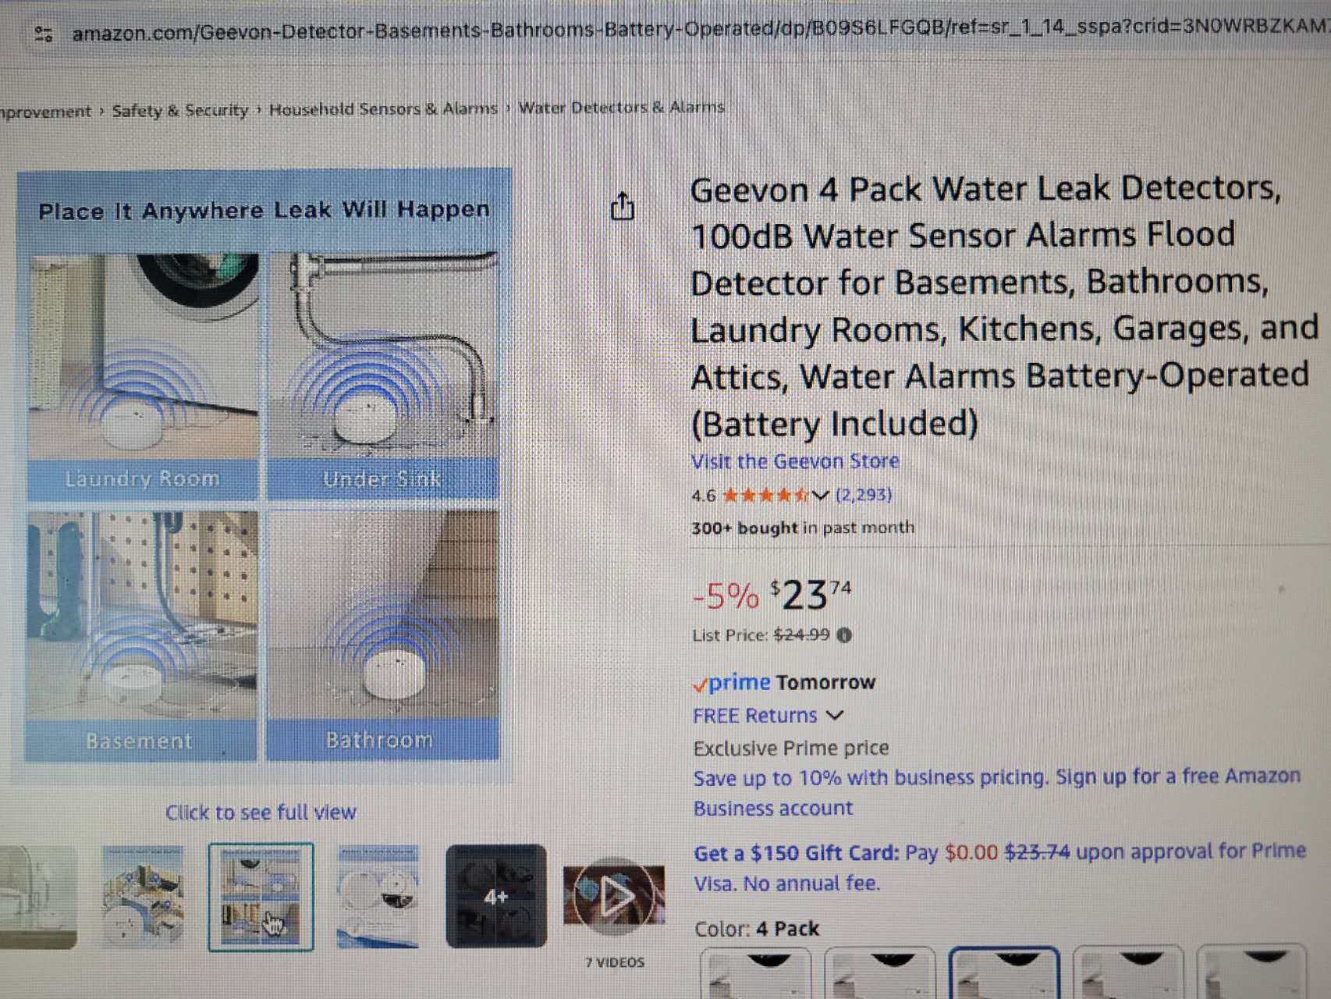Screen dimensions: 1331x999
Task: Click the Amazon Business account savings link
Action: point(996,792)
